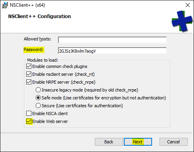Click the NSClient++ installer title bar icon
This screenshot has height=152, width=194.
pos(5,5)
